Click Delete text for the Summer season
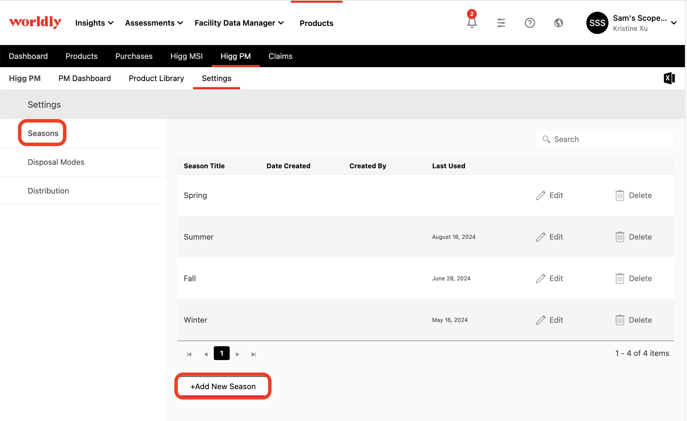The image size is (687, 421). point(640,237)
